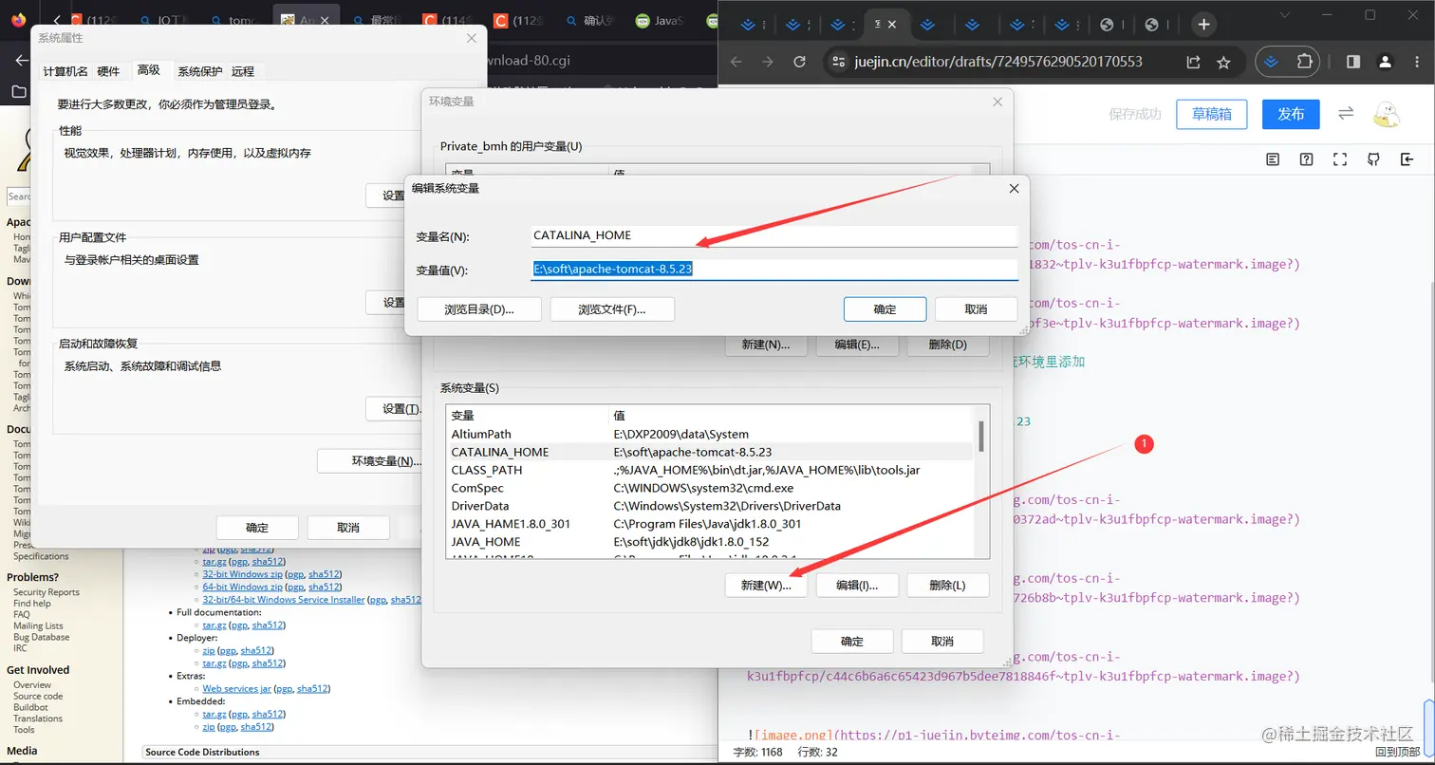Click 删除(D) under user variables
Screen dimensions: 1435x765
coord(947,345)
